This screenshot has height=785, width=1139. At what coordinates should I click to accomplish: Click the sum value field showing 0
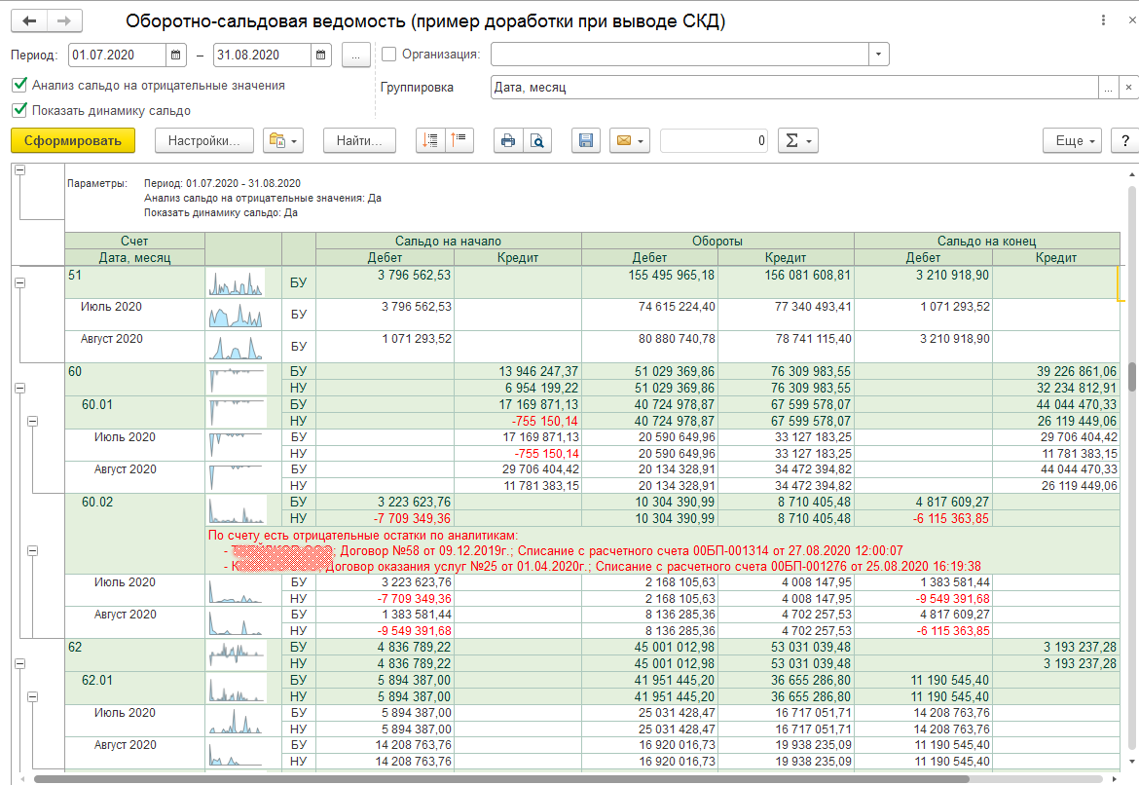[714, 140]
